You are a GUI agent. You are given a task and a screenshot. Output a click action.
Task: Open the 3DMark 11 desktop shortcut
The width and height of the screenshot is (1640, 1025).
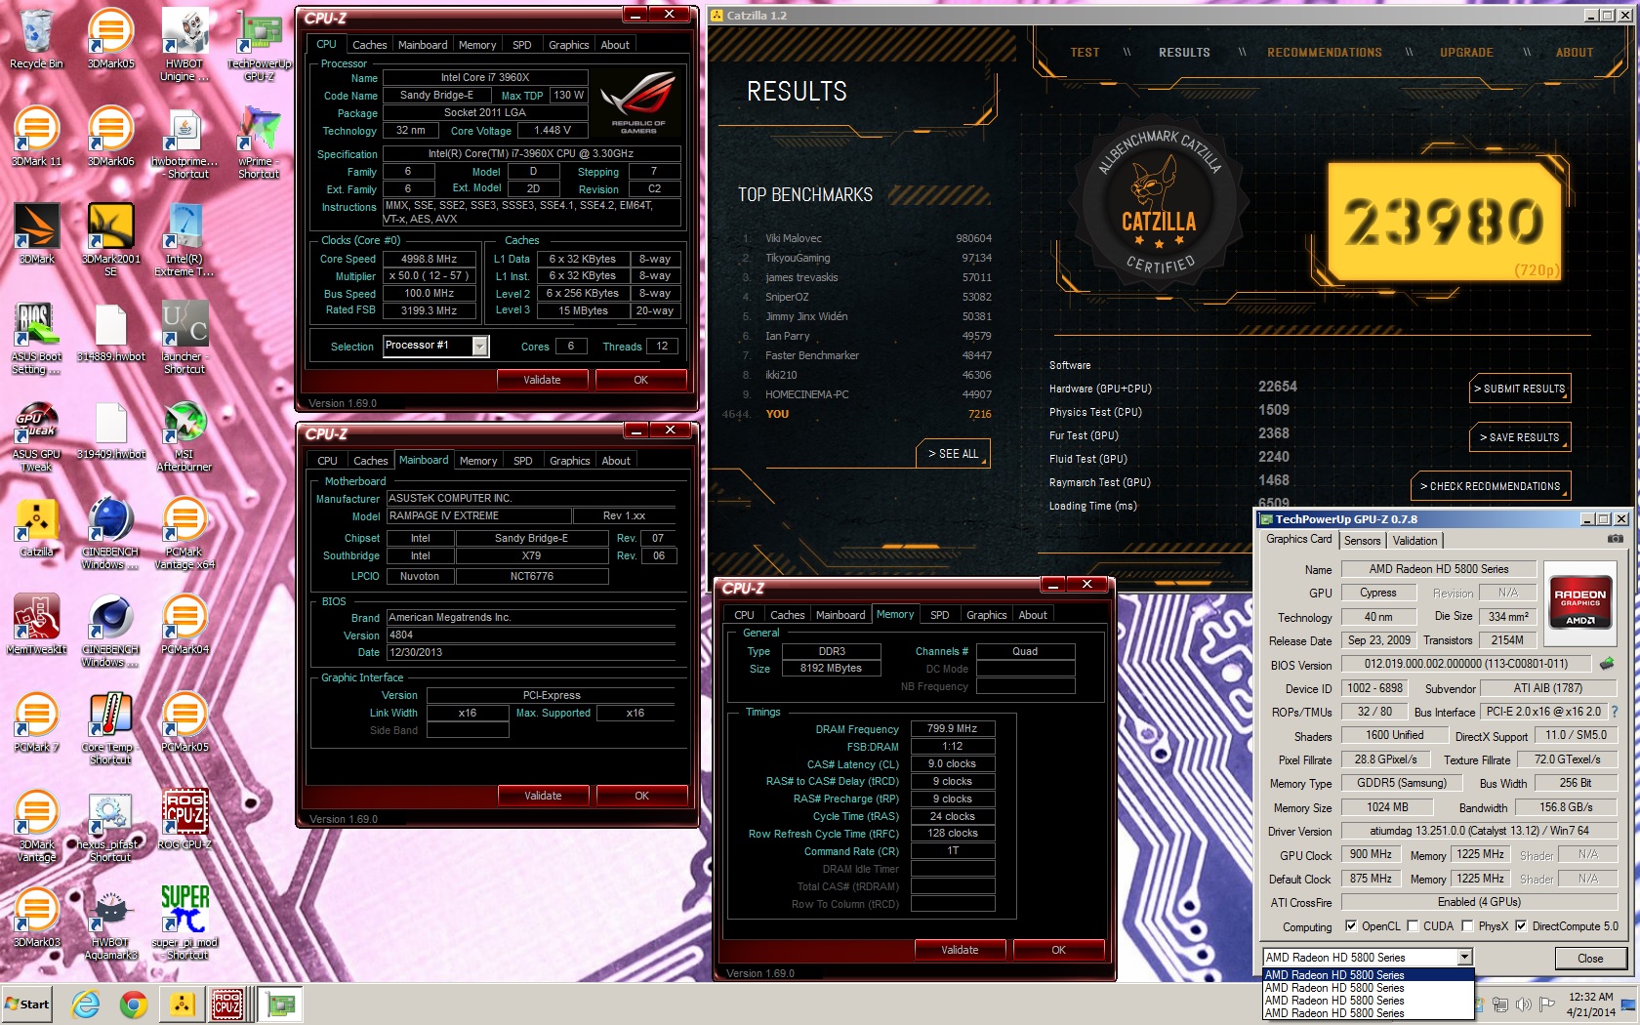[x=36, y=137]
